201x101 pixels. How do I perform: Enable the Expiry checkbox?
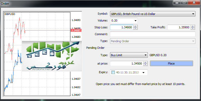[113, 72]
